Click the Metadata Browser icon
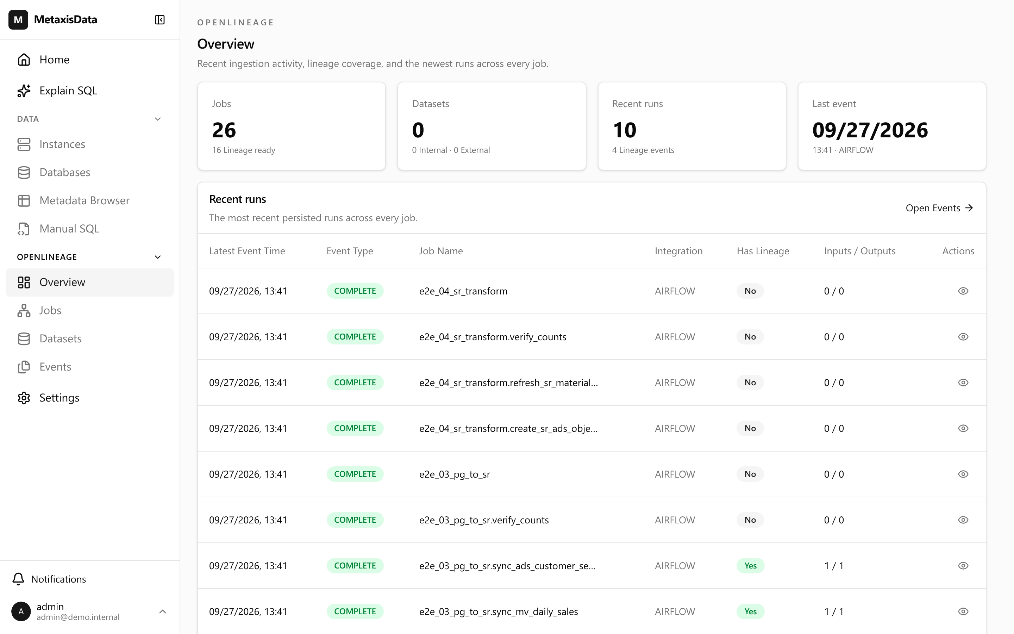The width and height of the screenshot is (1014, 634). pyautogui.click(x=24, y=200)
